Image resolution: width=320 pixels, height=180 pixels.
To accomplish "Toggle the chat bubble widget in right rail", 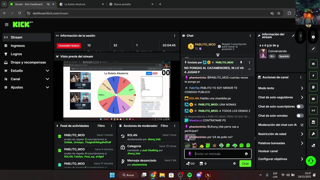I will click(x=313, y=99).
